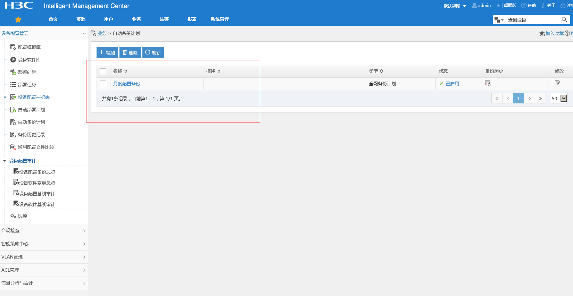573x296 pixels.
Task: Open the 默认视图 view dropdown
Action: click(455, 6)
